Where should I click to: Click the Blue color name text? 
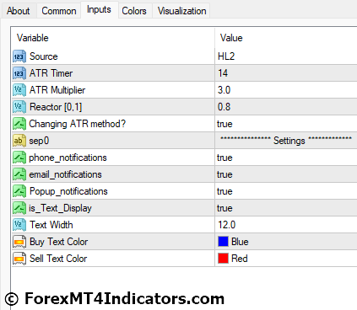pyautogui.click(x=240, y=242)
